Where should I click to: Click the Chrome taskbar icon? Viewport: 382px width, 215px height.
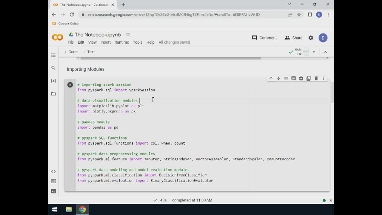pyautogui.click(x=82, y=210)
